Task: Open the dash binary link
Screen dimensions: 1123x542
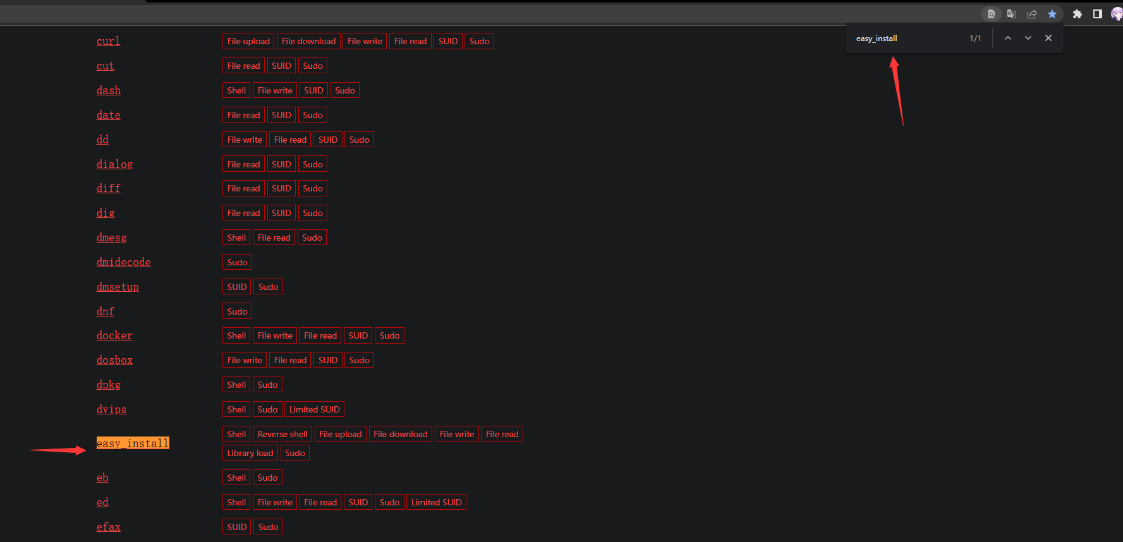Action: [109, 90]
